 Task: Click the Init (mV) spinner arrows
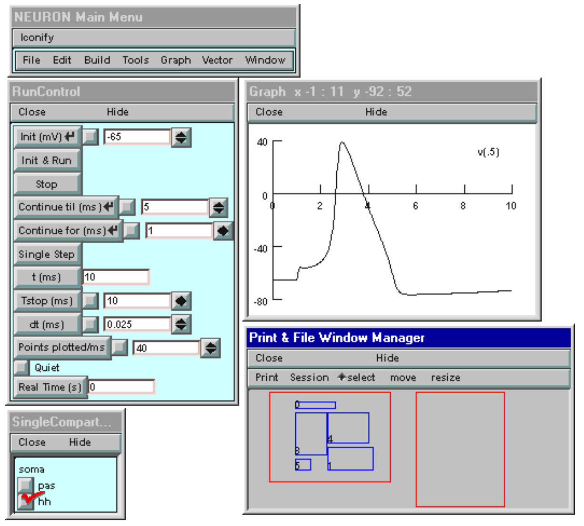181,137
